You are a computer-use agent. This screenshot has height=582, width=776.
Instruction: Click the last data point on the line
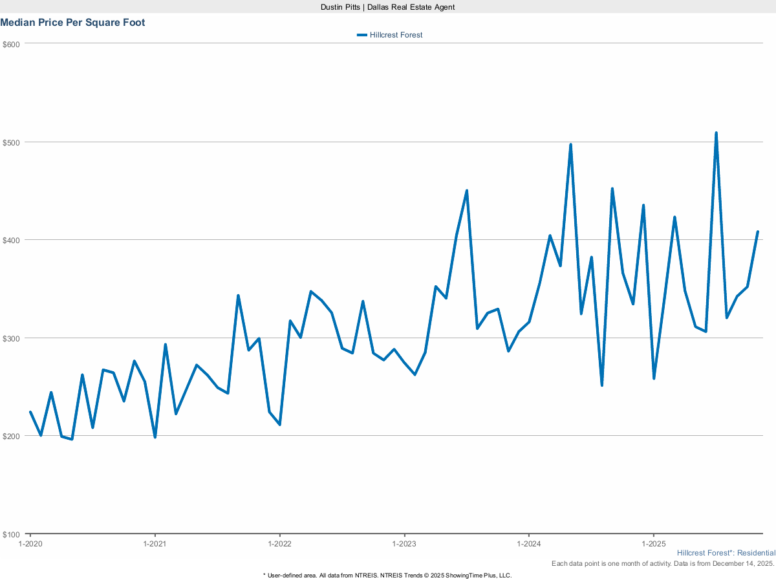tap(757, 232)
